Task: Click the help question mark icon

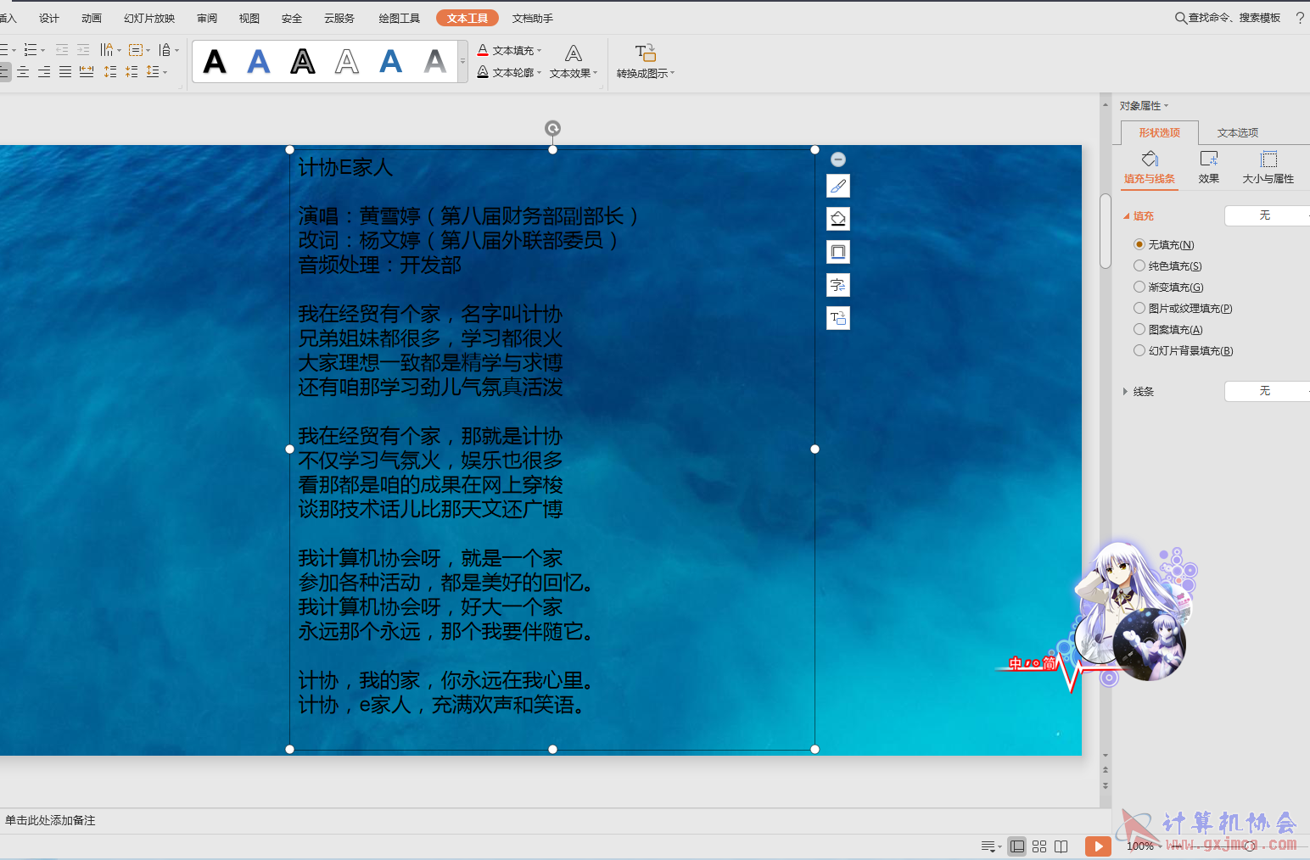Action: [1300, 18]
